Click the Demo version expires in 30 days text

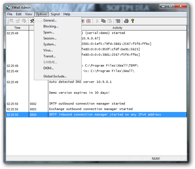[x=79, y=93]
